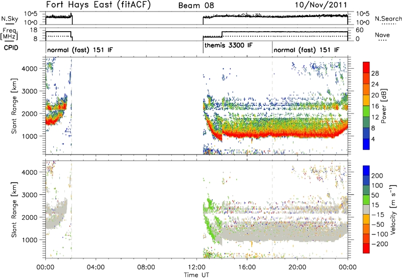
Task: Click the '08:00' time axis tick label
Action: click(146, 267)
